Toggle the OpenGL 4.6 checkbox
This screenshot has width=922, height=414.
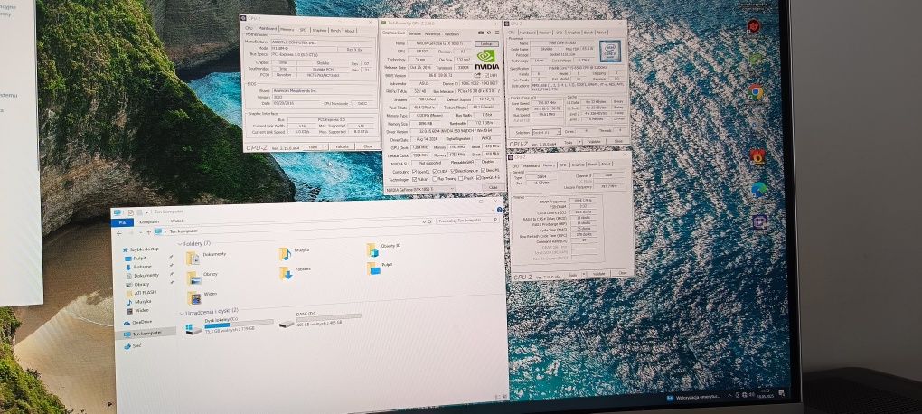point(479,177)
